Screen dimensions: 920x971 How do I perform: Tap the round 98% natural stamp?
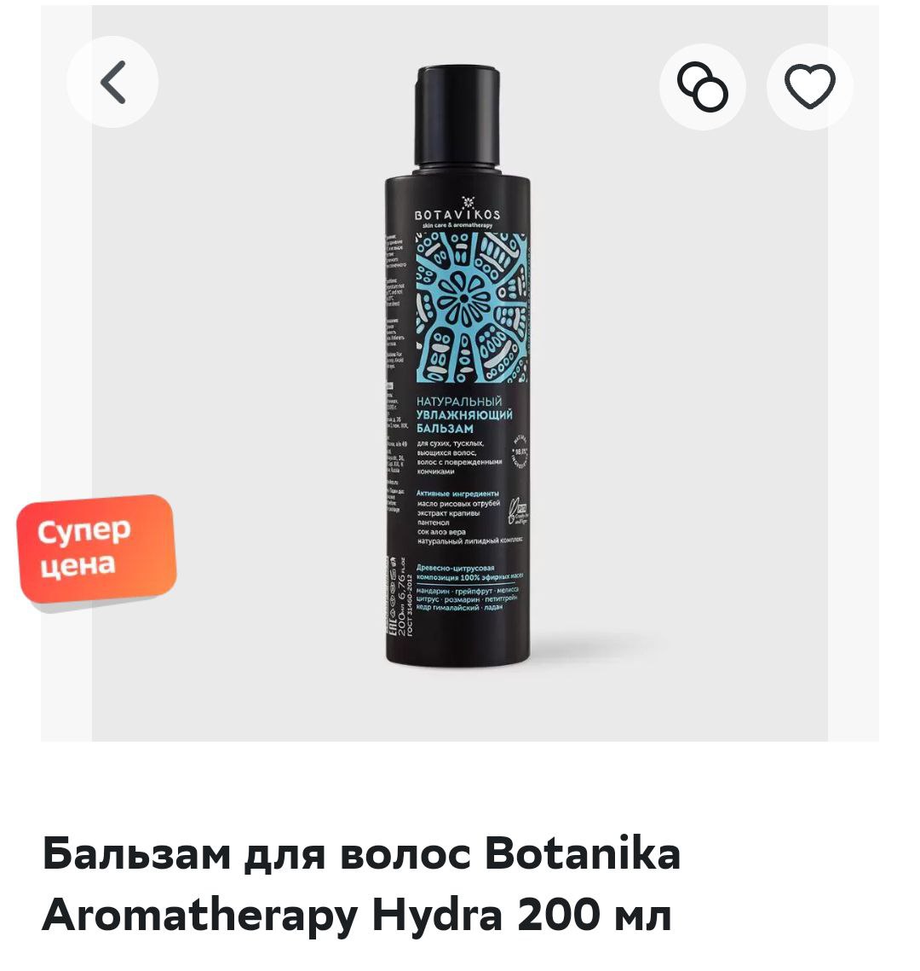tap(520, 452)
